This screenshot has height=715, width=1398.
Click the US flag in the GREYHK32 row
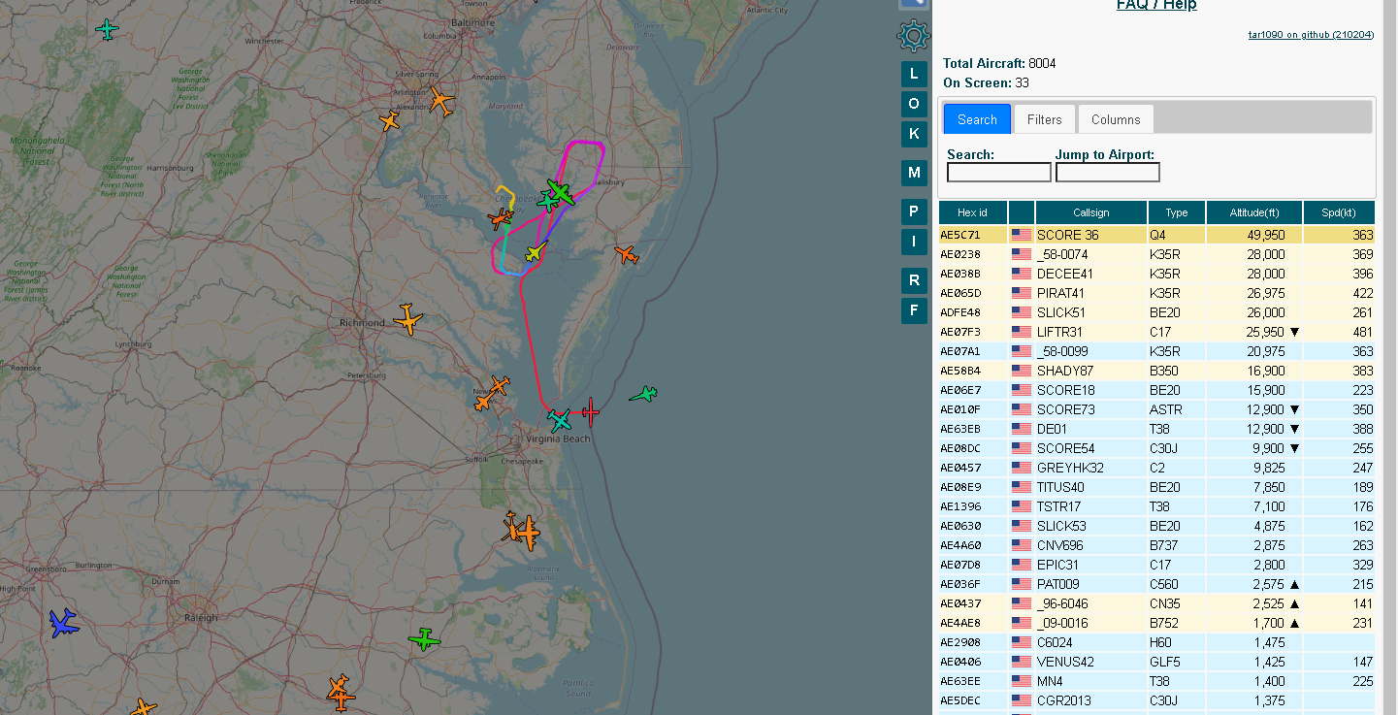tap(1022, 468)
